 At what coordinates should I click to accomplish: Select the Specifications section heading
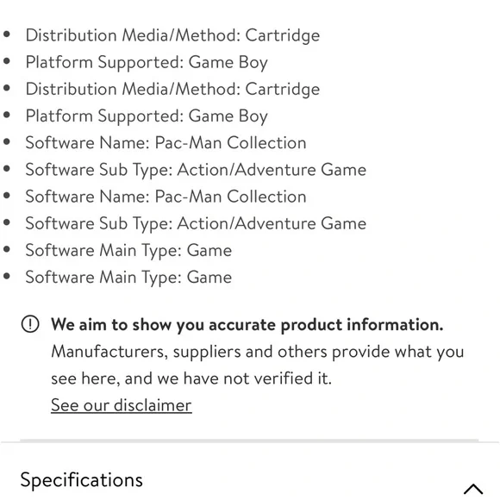(81, 480)
